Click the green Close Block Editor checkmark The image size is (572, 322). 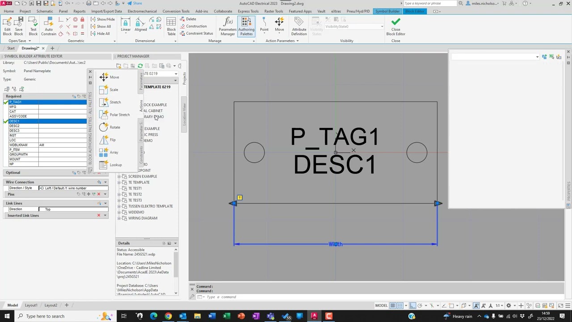click(395, 26)
